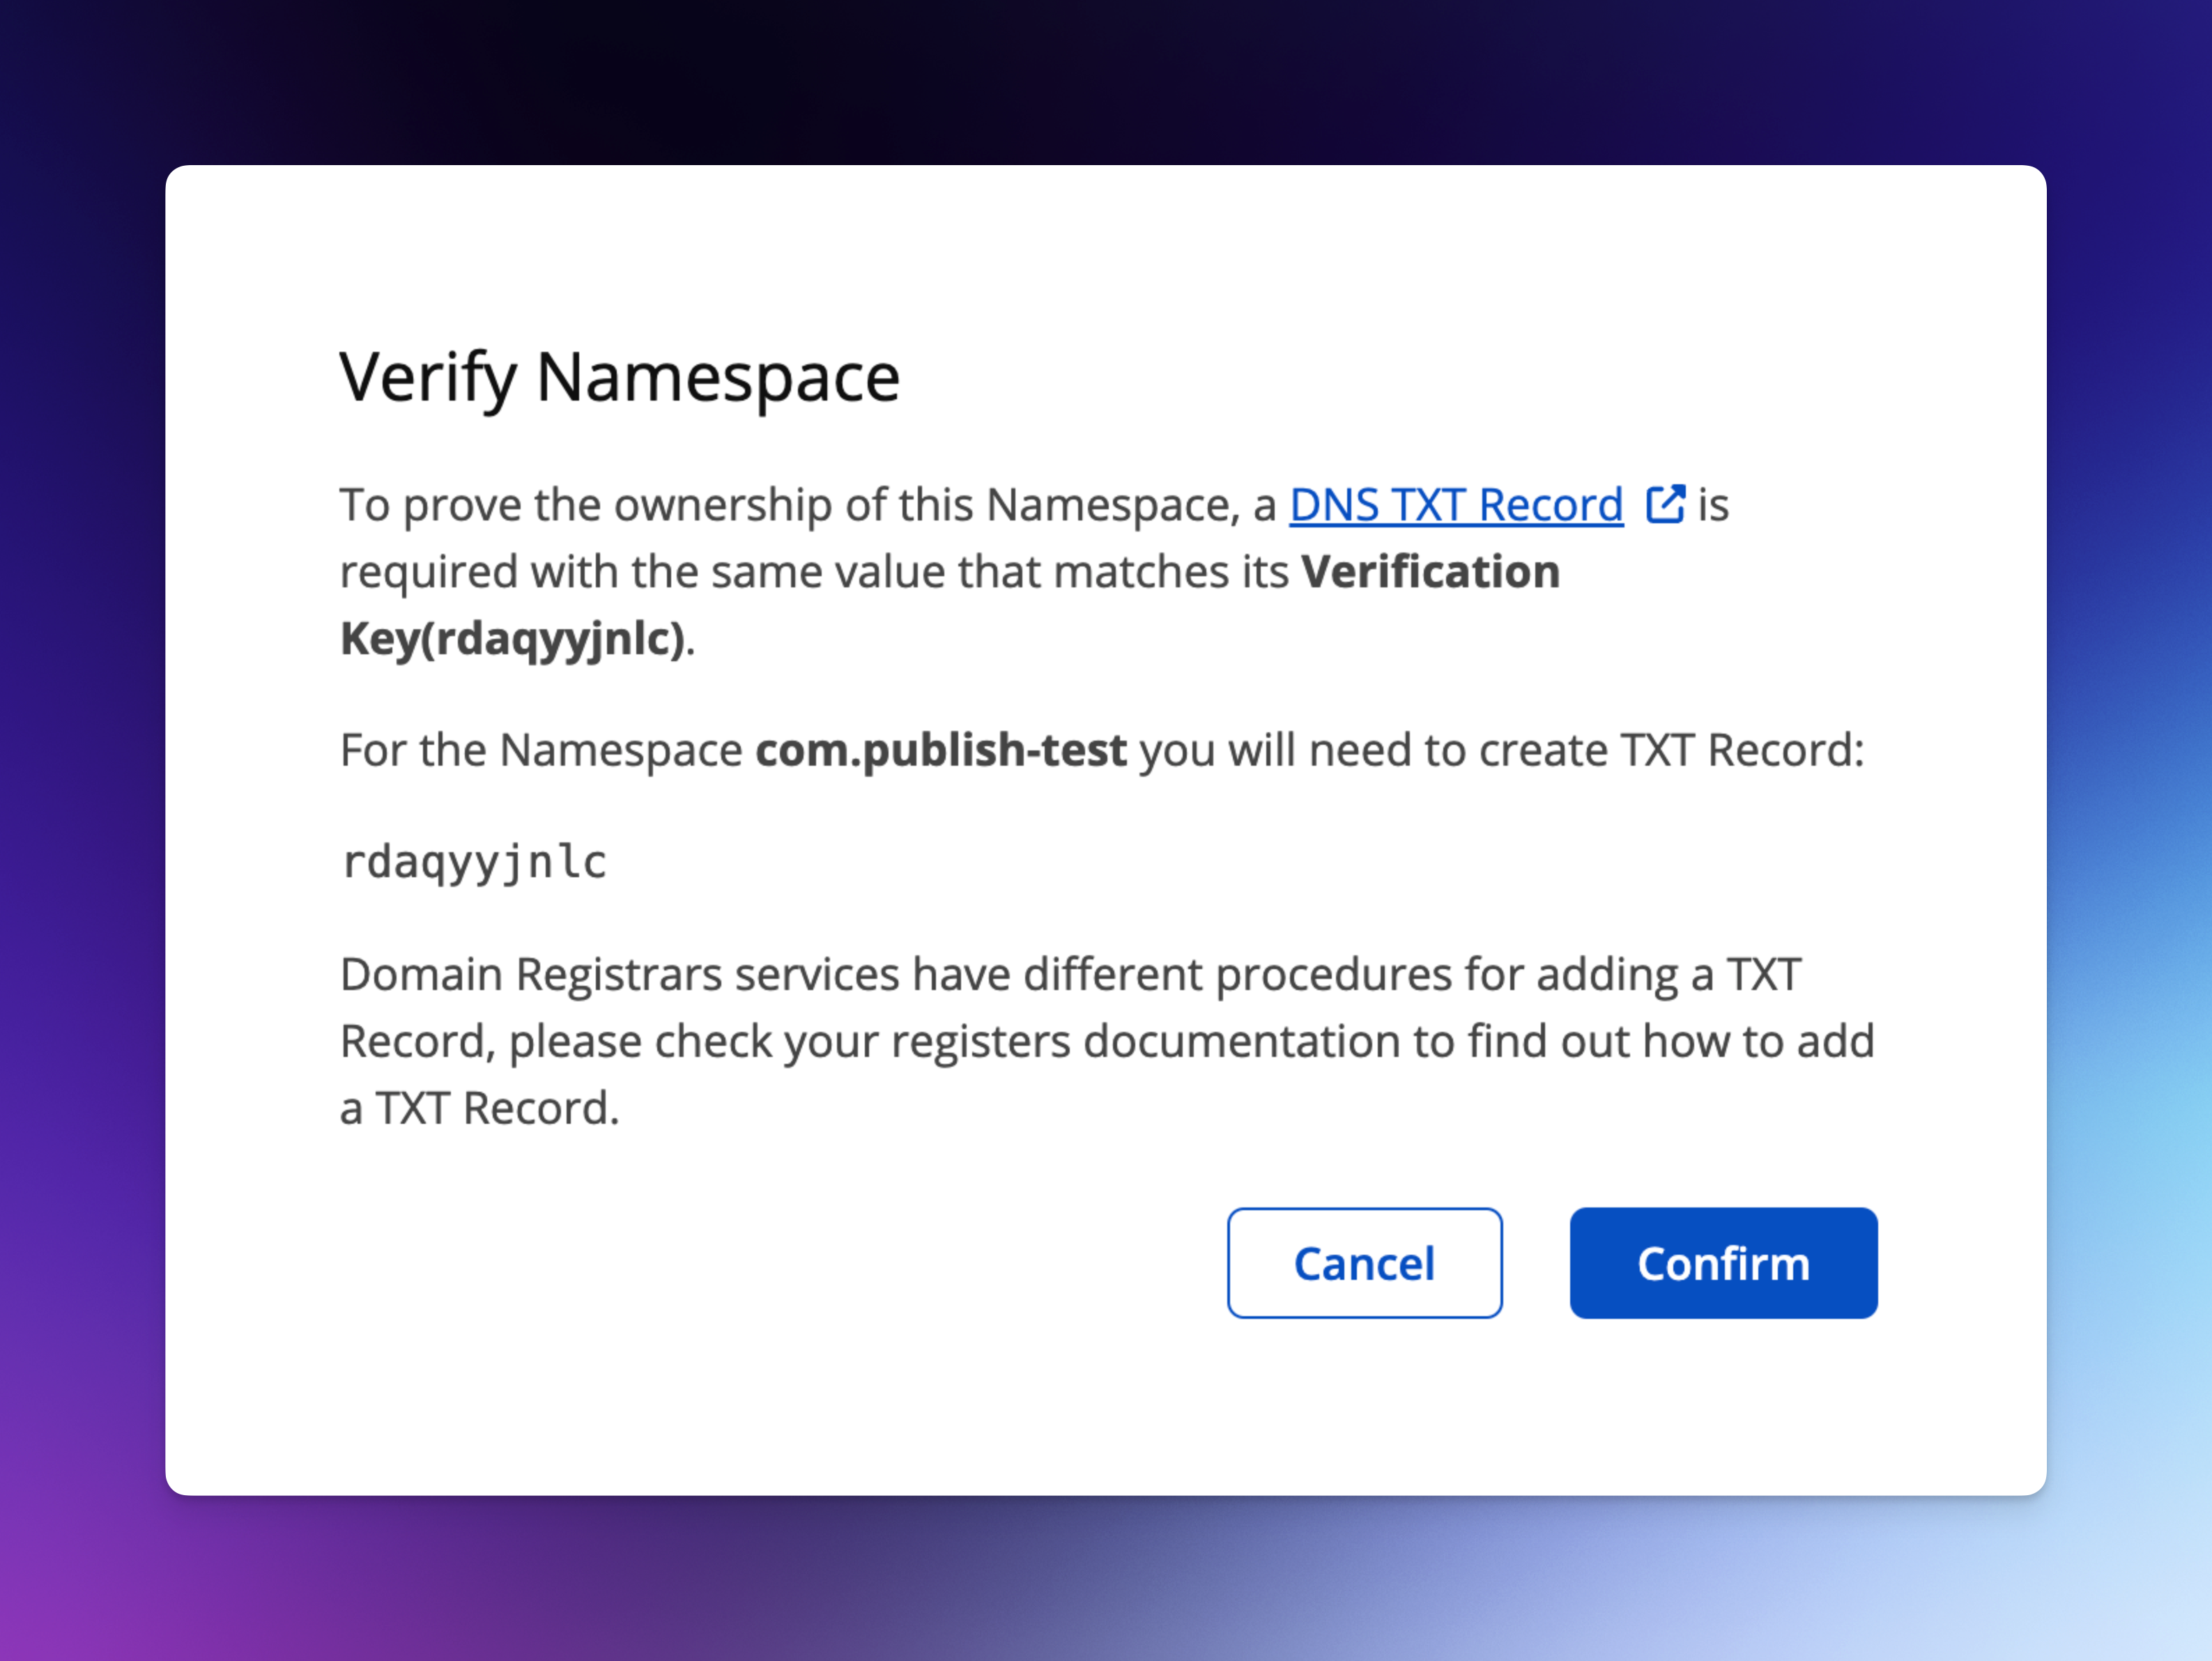This screenshot has width=2212, height=1661.
Task: Click the Cancel button
Action: (1365, 1263)
